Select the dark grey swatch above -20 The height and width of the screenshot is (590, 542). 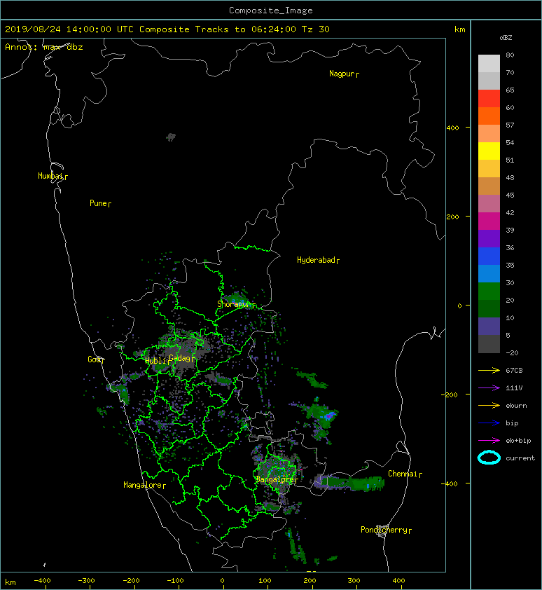[489, 344]
